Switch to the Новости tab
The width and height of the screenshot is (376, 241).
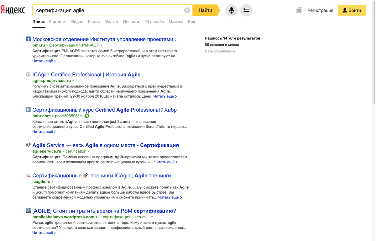(x=131, y=22)
